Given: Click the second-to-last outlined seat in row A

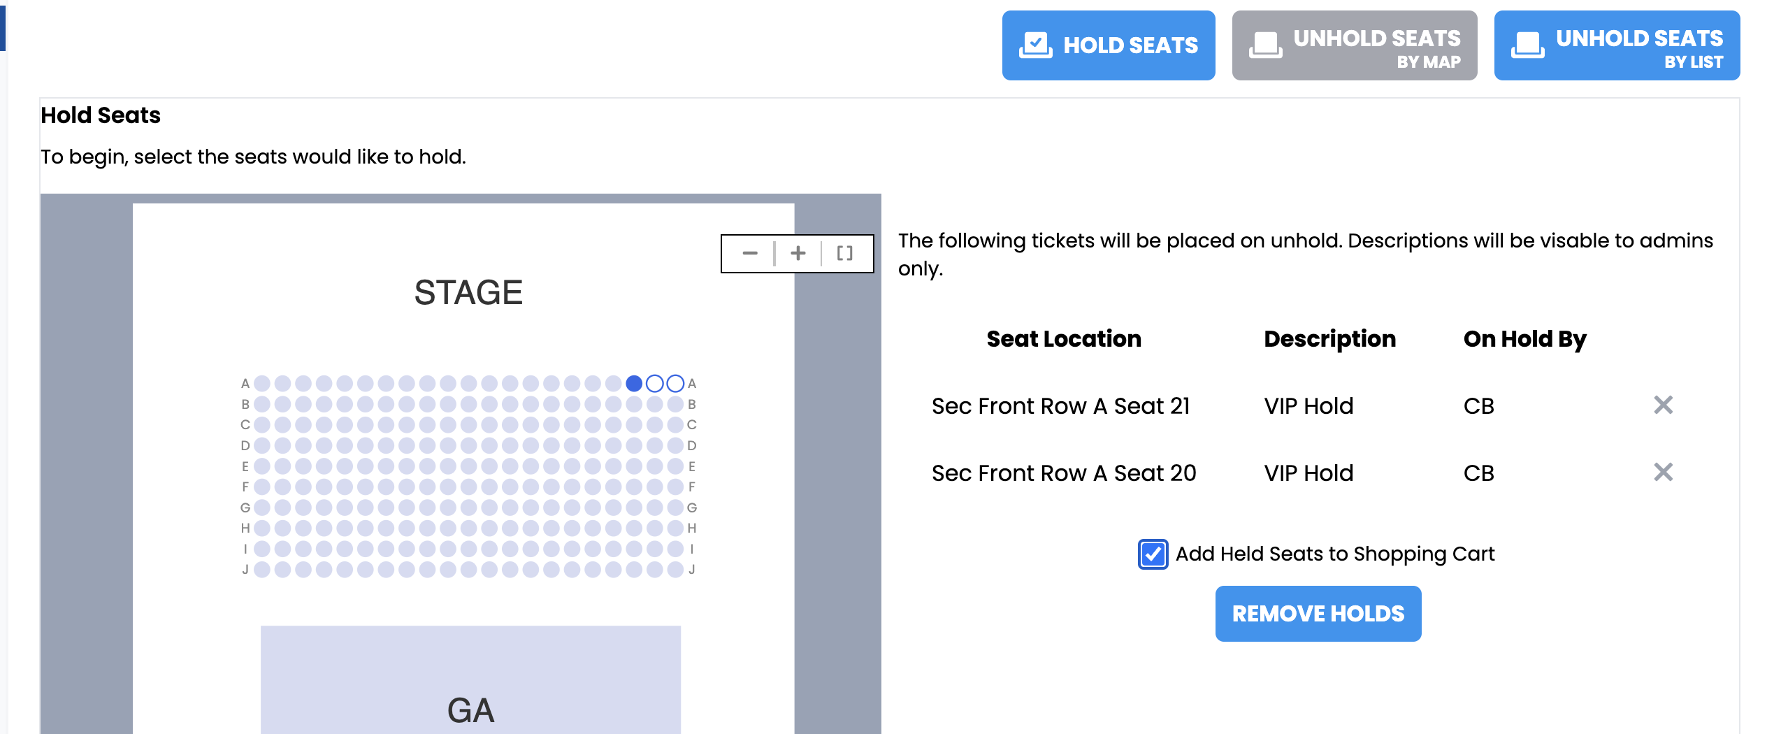Looking at the screenshot, I should click(x=654, y=383).
